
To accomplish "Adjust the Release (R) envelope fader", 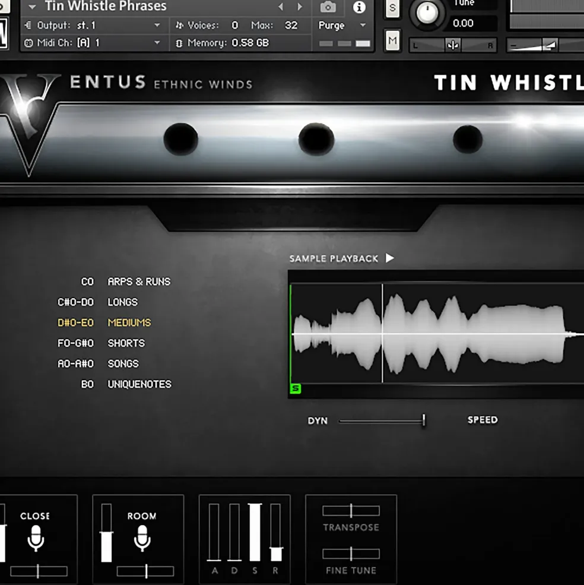I will click(x=275, y=532).
